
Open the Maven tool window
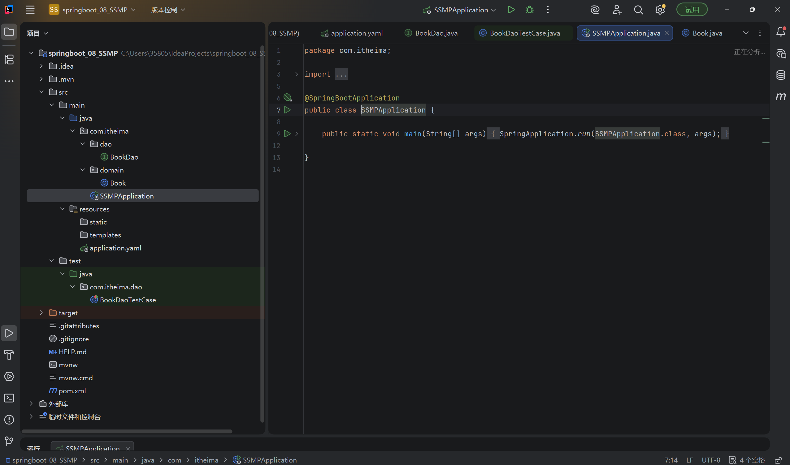point(781,96)
